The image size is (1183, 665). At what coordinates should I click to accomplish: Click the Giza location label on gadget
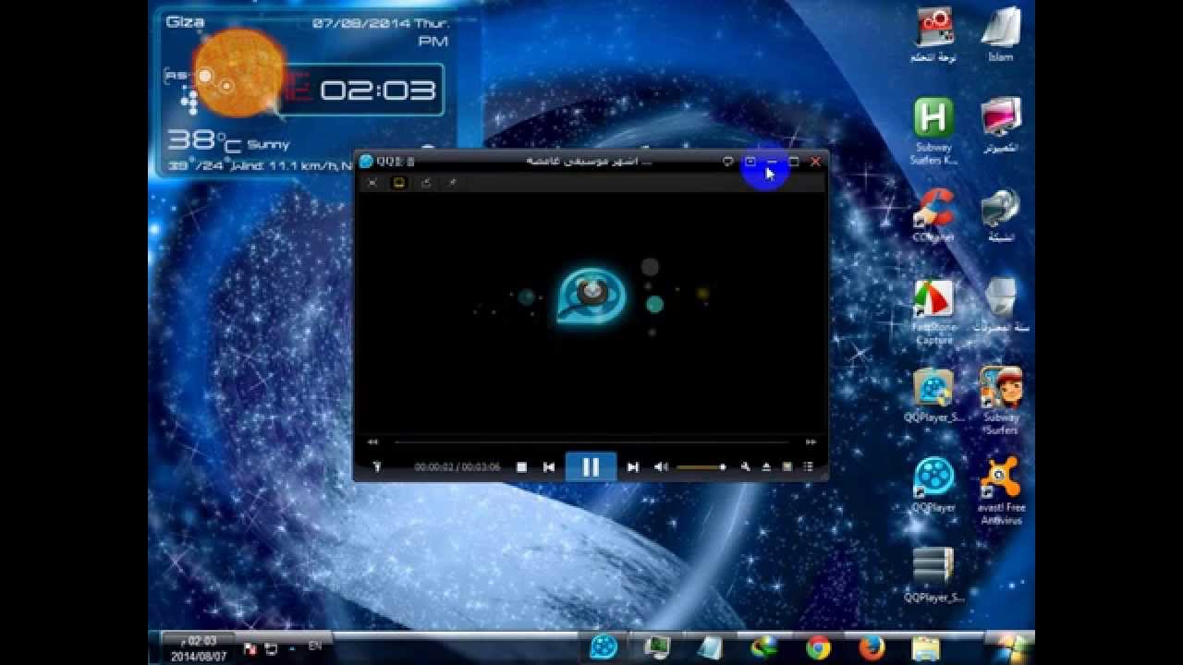185,21
